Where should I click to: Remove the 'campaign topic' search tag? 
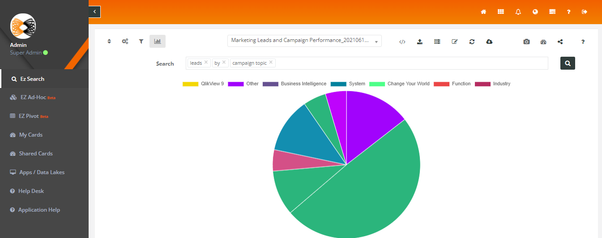point(271,63)
